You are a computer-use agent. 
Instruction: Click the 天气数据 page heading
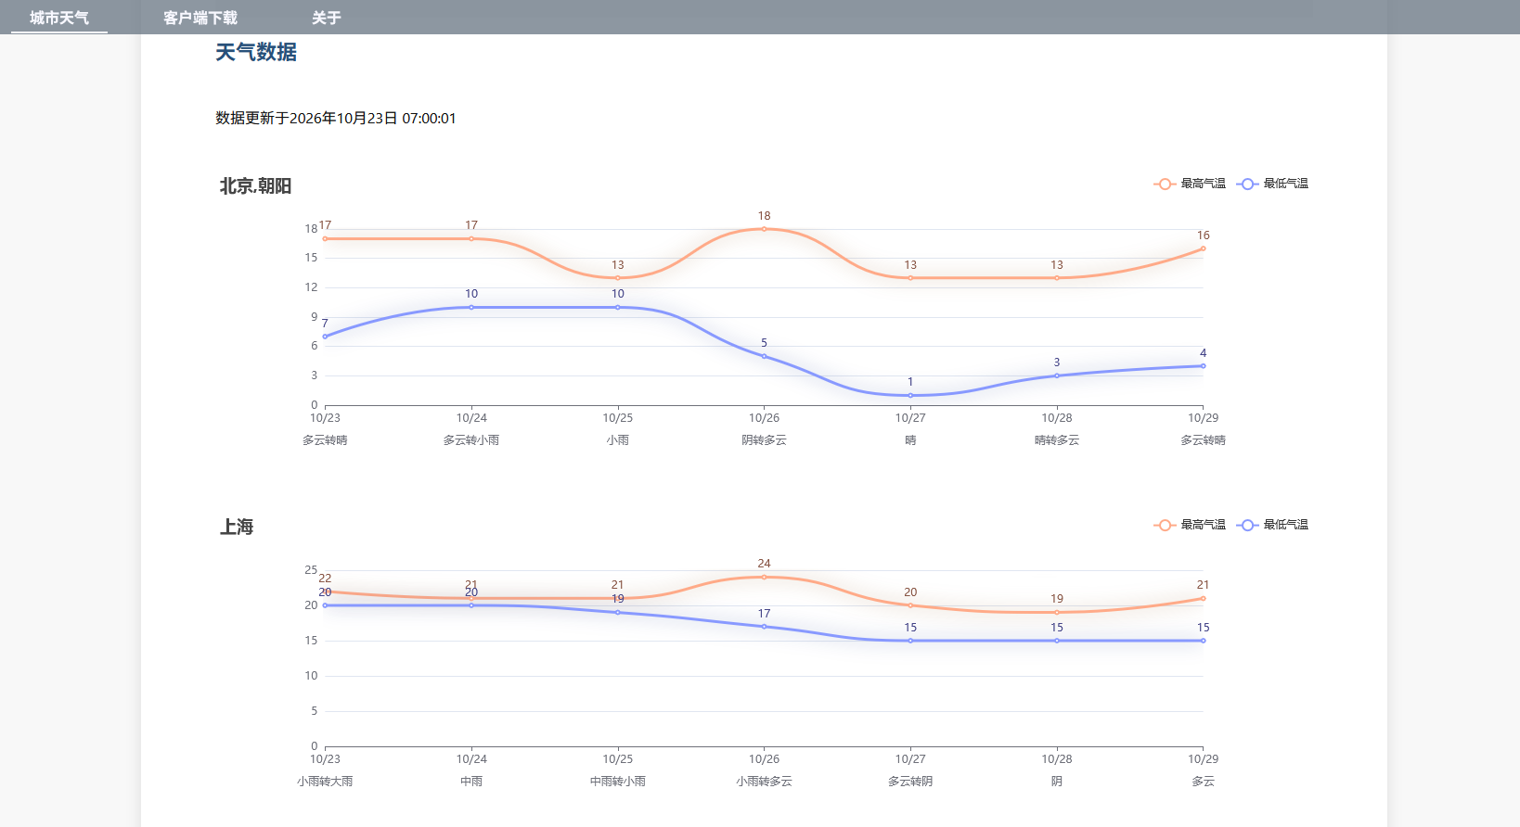(x=256, y=53)
